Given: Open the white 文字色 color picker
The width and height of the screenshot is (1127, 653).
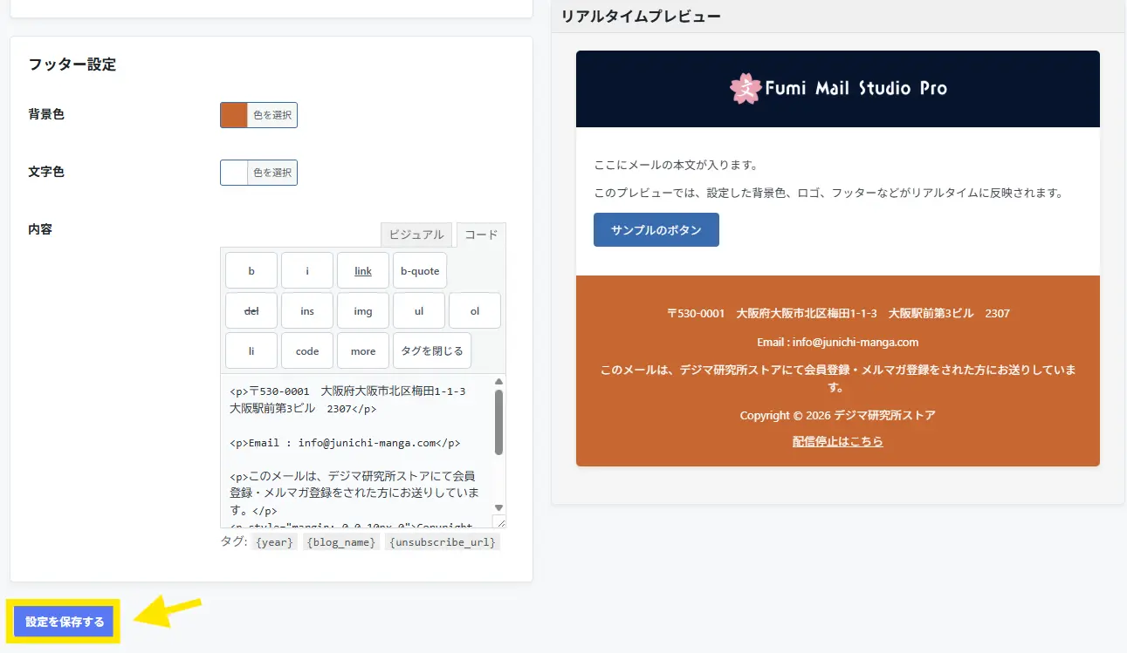Looking at the screenshot, I should [x=258, y=173].
